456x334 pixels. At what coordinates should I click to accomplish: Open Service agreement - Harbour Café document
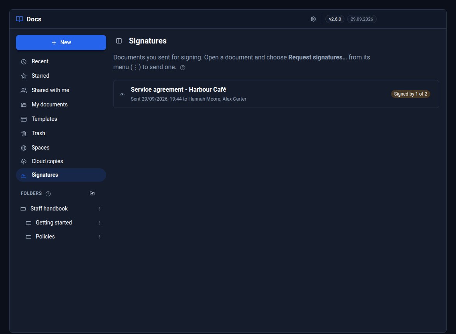point(178,89)
